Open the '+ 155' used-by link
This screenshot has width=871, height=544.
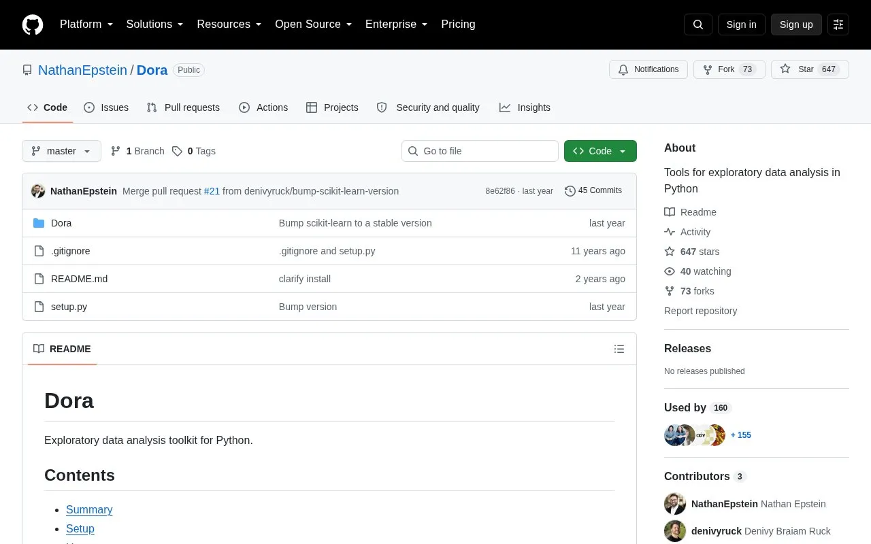pos(740,435)
